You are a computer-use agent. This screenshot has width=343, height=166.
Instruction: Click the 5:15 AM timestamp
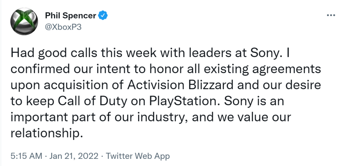[26, 156]
